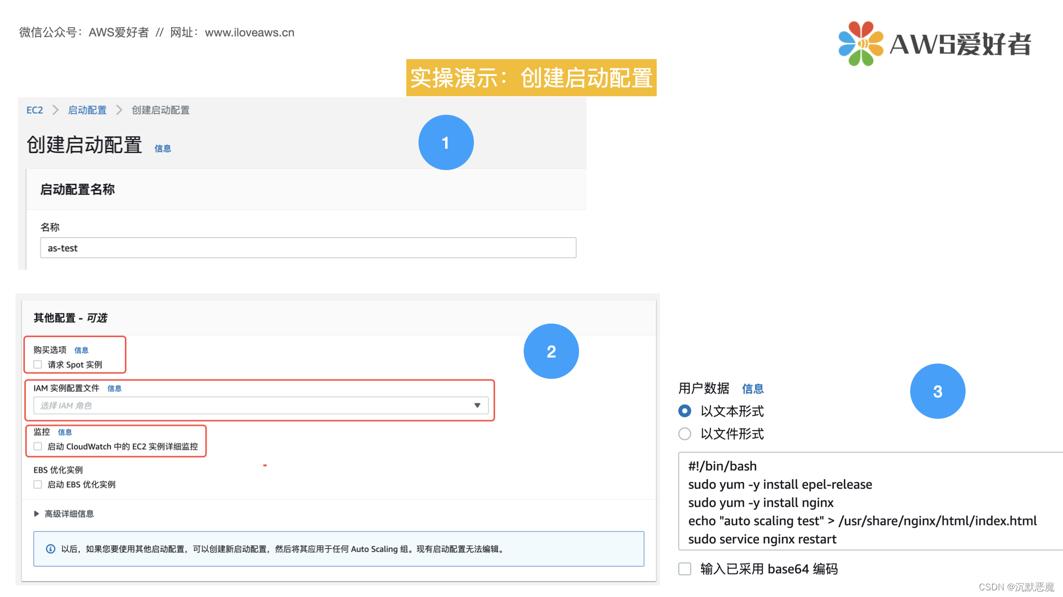
Task: Click the 'sudo service nginx restart' script line
Action: [x=762, y=539]
